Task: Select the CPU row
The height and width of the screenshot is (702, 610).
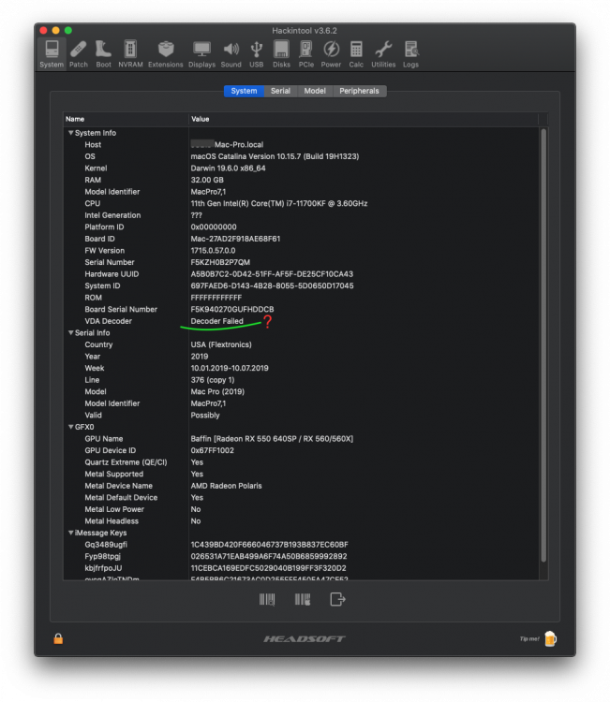Action: tap(301, 203)
